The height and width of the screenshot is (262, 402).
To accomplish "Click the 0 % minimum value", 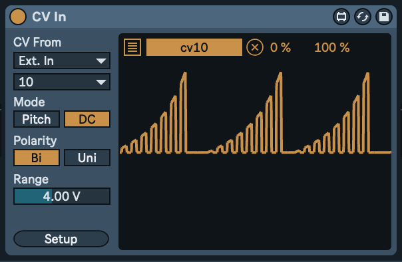I will [280, 47].
